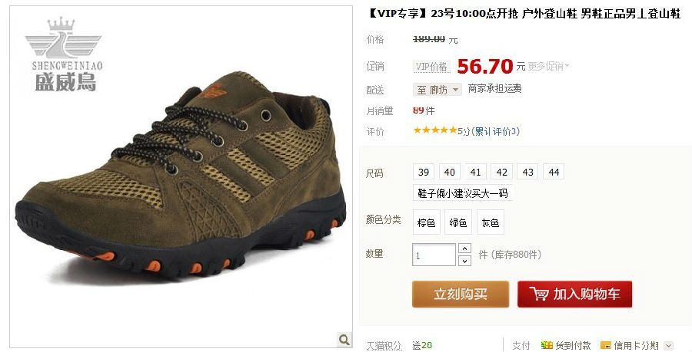
Task: Select size 44
Action: pyautogui.click(x=554, y=172)
